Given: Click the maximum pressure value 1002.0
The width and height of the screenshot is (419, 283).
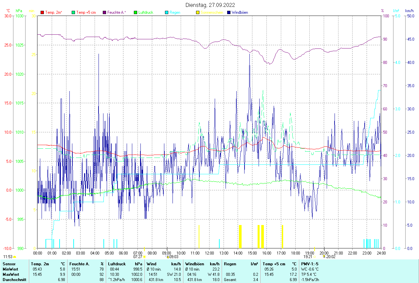Looking at the screenshot, I should [x=137, y=274].
